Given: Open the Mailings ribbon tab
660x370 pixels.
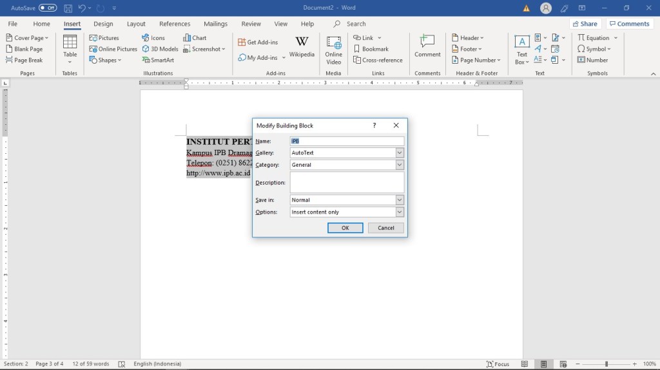Looking at the screenshot, I should tap(215, 24).
